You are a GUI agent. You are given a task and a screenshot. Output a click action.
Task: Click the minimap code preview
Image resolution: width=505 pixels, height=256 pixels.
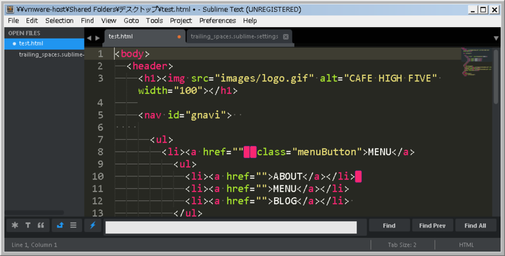pyautogui.click(x=477, y=62)
